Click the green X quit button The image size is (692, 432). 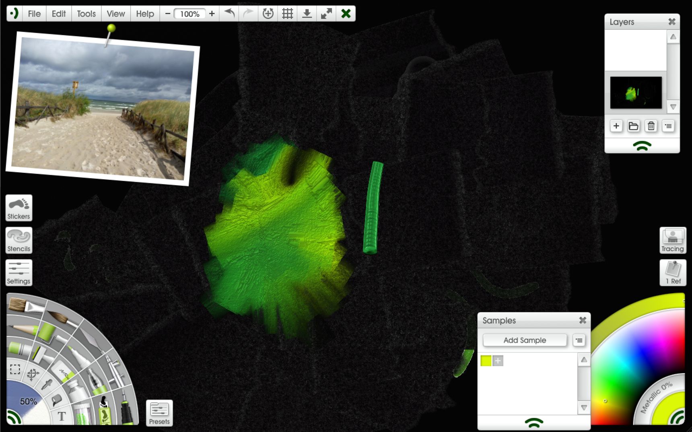tap(346, 14)
